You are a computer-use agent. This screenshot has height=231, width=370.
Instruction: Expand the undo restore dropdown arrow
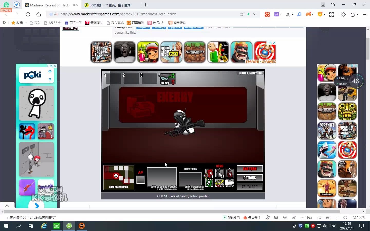point(357,14)
